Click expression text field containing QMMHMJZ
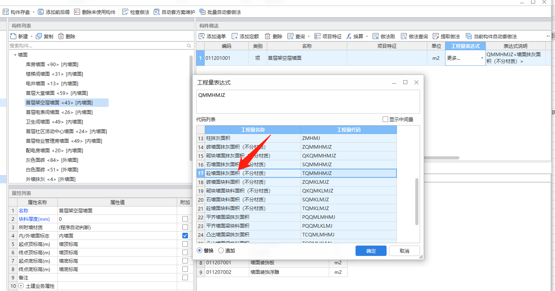The image size is (555, 291). (x=308, y=102)
